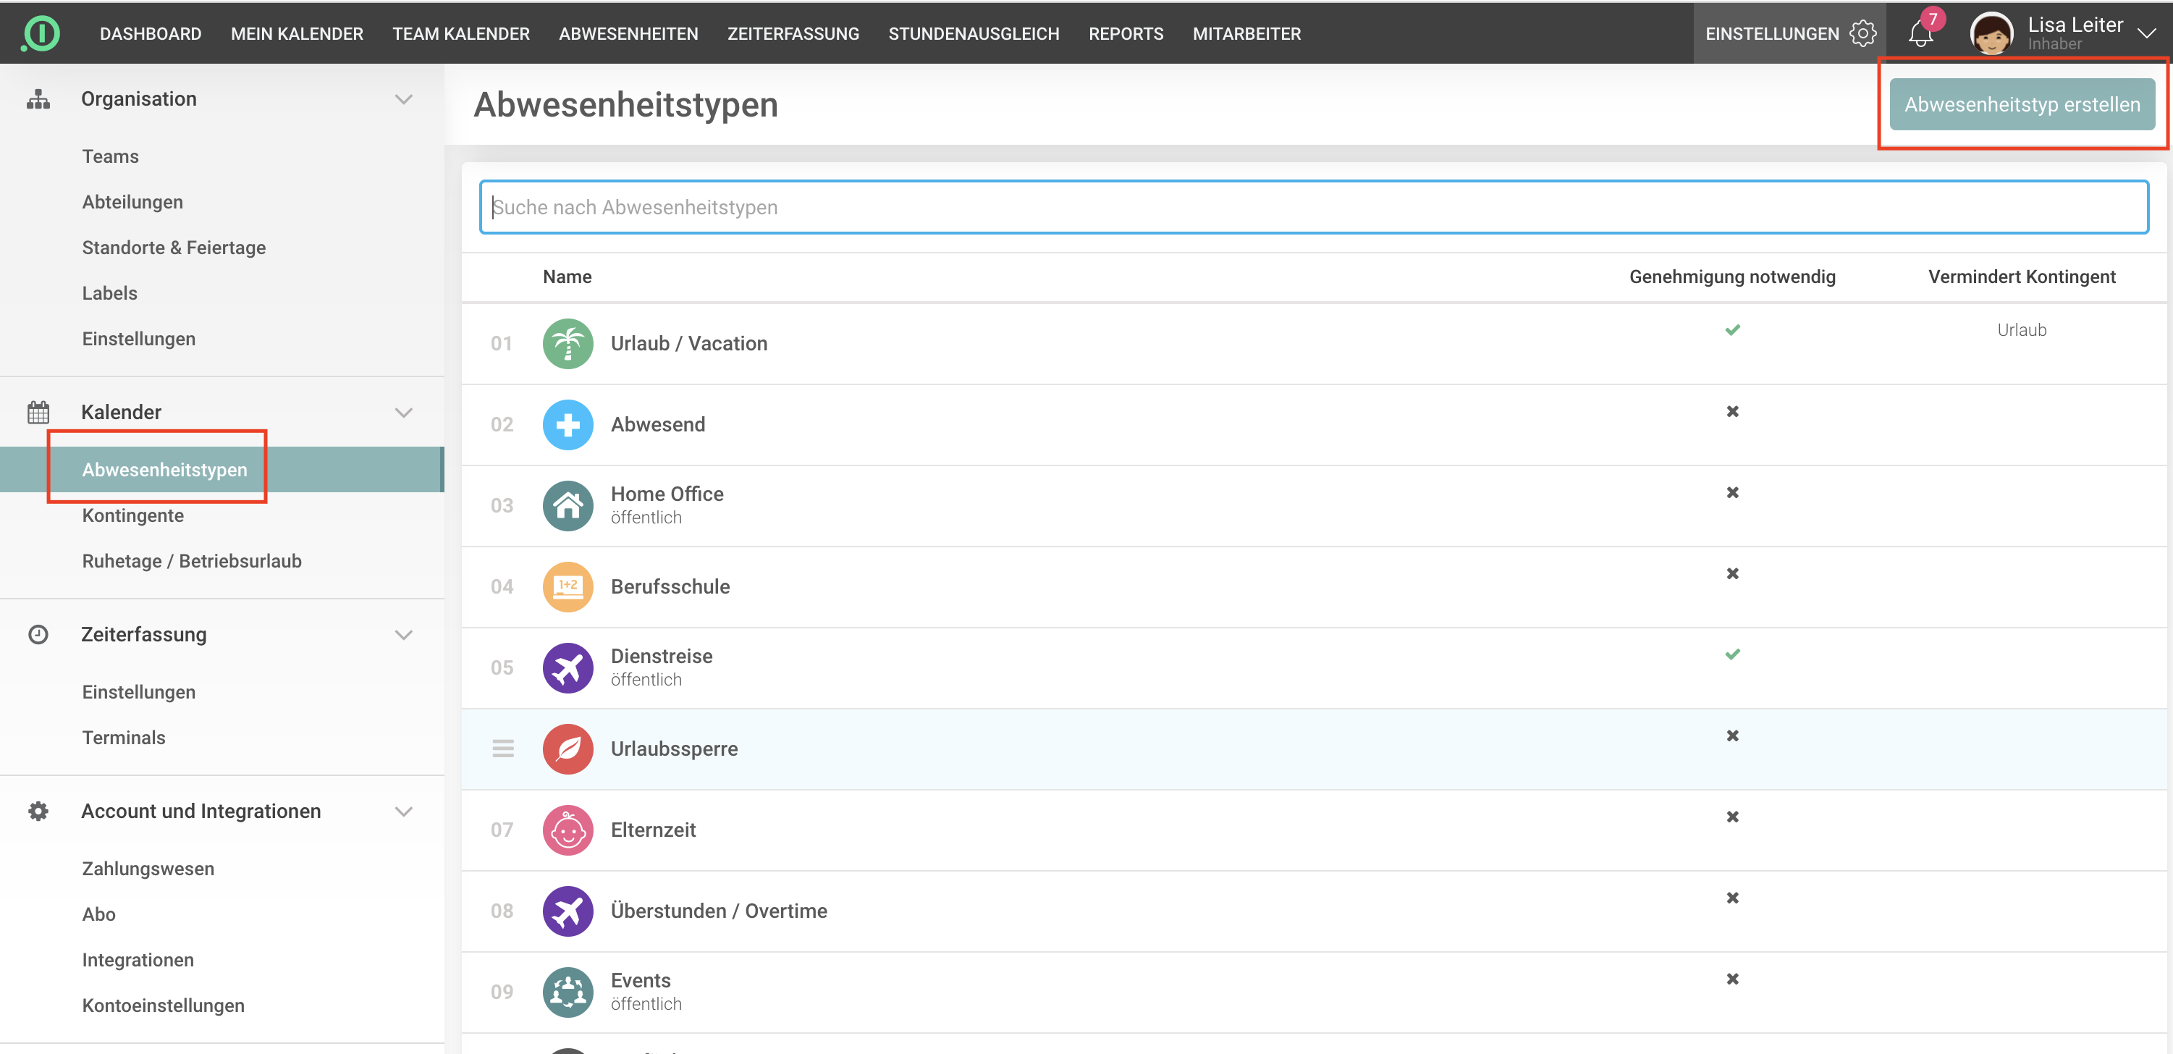The height and width of the screenshot is (1054, 2173).
Task: Focus the Abwesenheitstypen search field
Action: click(1312, 207)
